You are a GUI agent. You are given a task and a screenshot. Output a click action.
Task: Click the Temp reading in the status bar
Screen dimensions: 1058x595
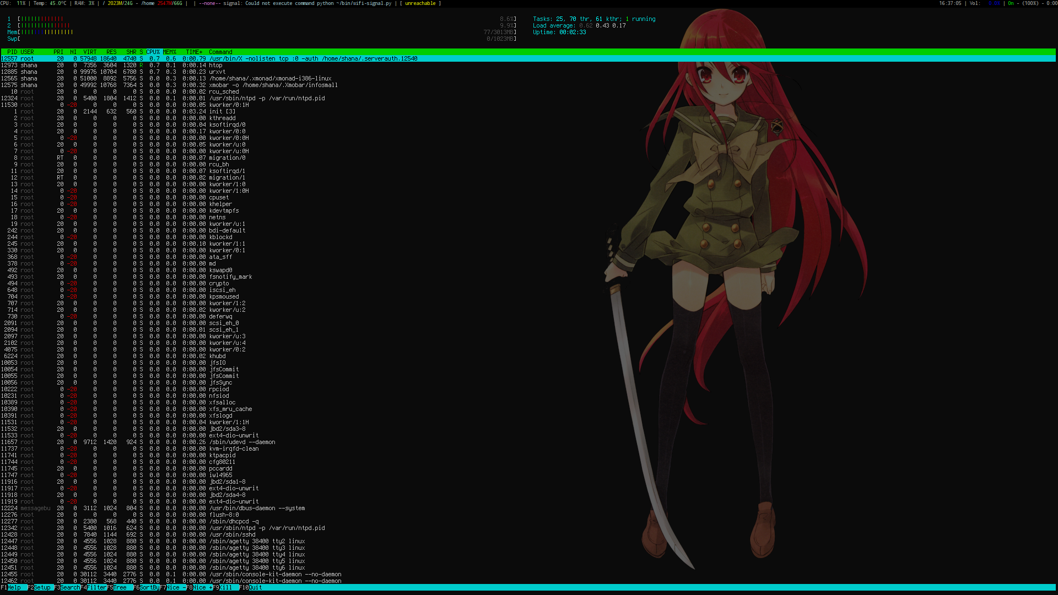(50, 3)
